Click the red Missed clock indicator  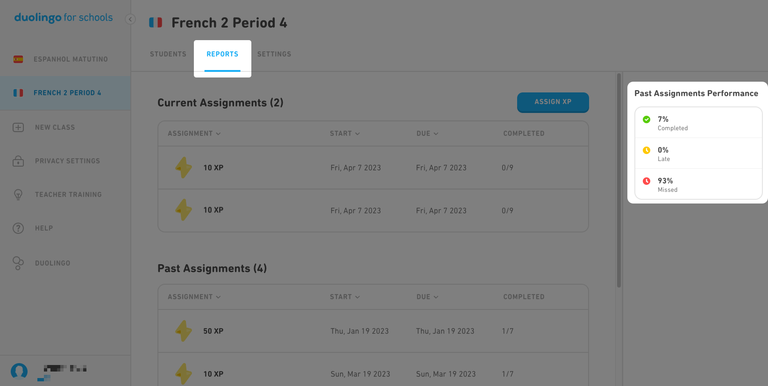(x=647, y=181)
